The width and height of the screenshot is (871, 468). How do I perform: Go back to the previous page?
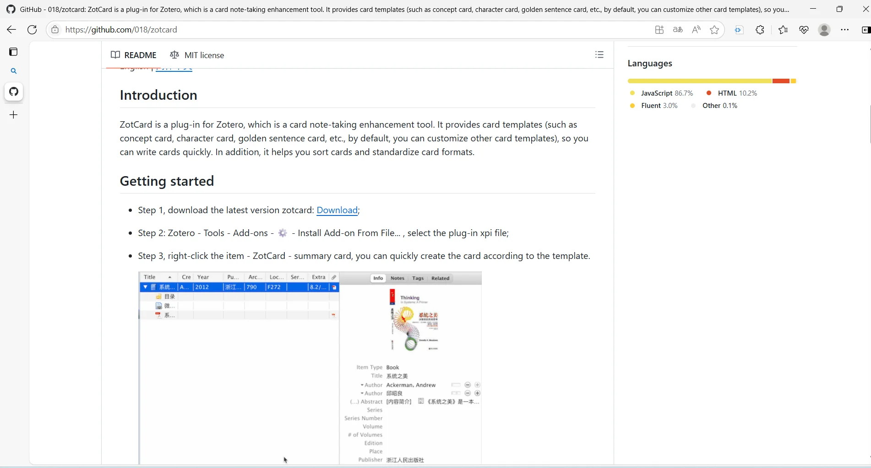pos(11,30)
